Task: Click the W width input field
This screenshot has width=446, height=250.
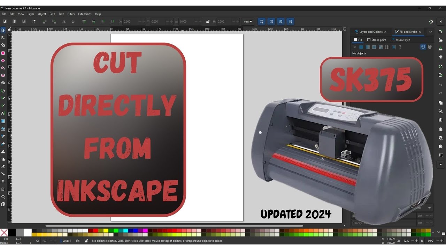Action: click(x=190, y=22)
